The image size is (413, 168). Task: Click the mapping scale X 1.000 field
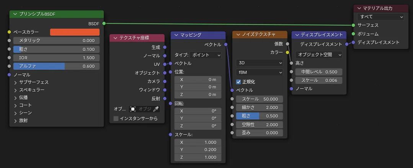click(x=198, y=142)
